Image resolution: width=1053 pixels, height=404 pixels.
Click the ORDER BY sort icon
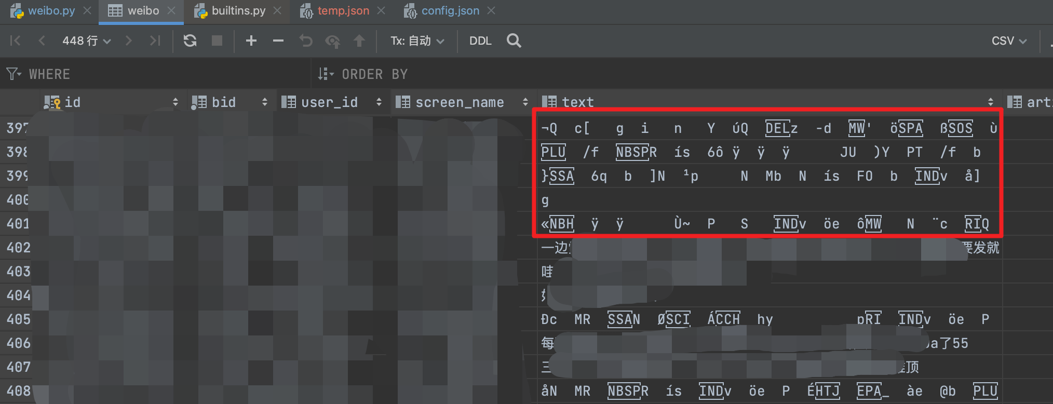point(326,74)
